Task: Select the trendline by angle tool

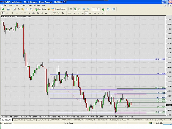Action: [x=50, y=13]
